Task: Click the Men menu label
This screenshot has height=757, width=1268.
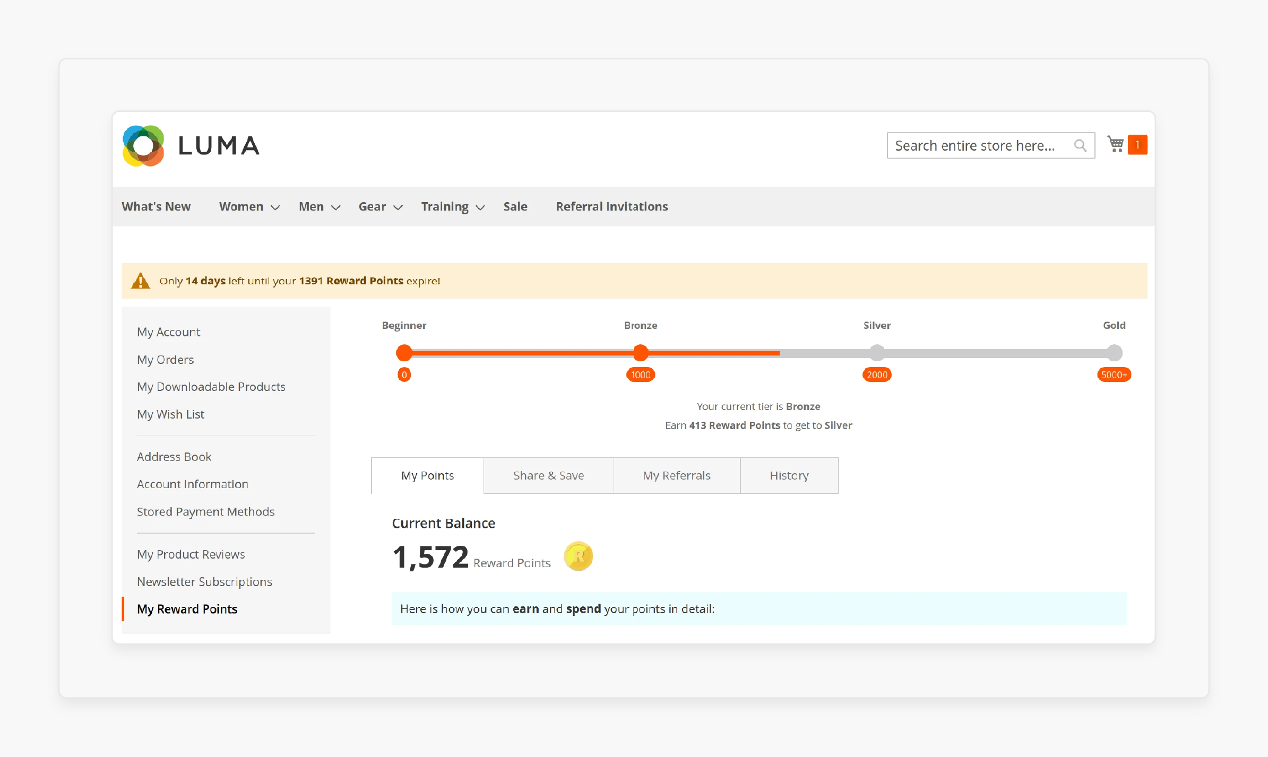Action: (311, 206)
